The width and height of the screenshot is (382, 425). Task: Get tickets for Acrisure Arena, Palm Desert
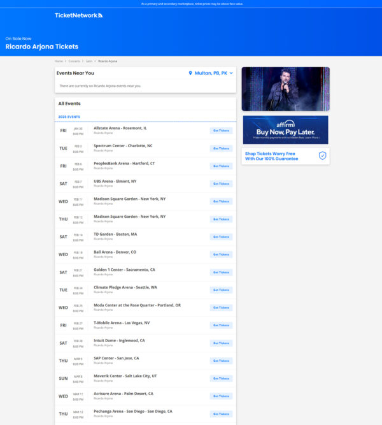click(221, 396)
